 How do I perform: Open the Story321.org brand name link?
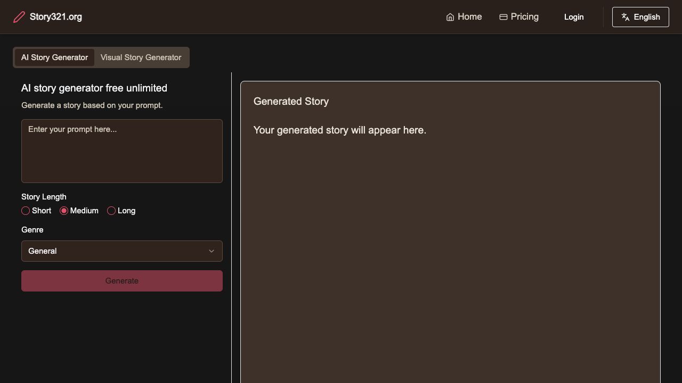point(56,17)
